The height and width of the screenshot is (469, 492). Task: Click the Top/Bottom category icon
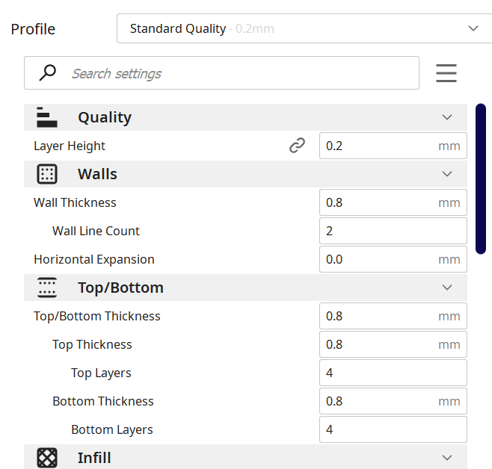pos(47,288)
